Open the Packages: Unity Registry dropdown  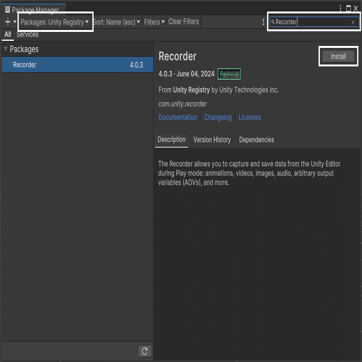pyautogui.click(x=55, y=22)
